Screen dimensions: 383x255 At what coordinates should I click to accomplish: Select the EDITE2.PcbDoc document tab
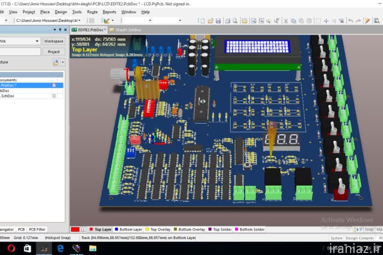tap(89, 30)
